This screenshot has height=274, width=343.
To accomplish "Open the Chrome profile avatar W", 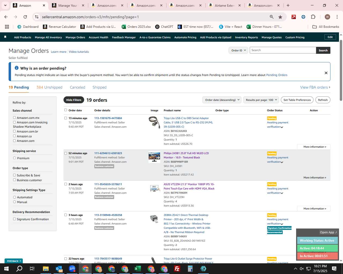I will (327, 17).
